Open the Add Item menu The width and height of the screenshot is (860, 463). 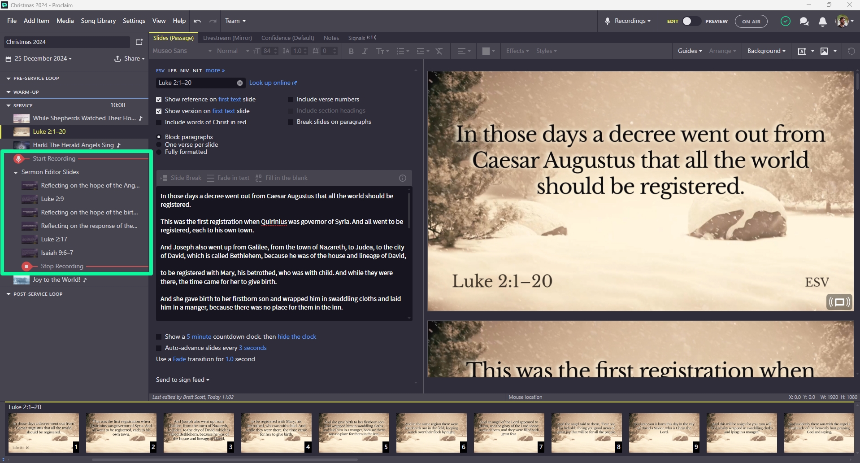tap(36, 21)
